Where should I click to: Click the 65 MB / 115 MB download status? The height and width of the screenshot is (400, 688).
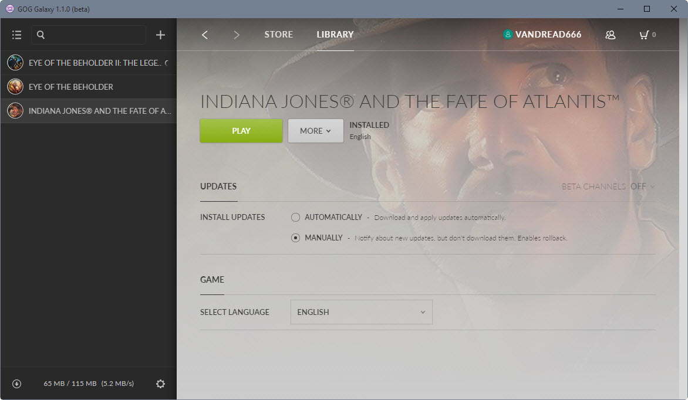(x=89, y=384)
